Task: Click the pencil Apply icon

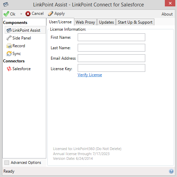Action: (50, 13)
